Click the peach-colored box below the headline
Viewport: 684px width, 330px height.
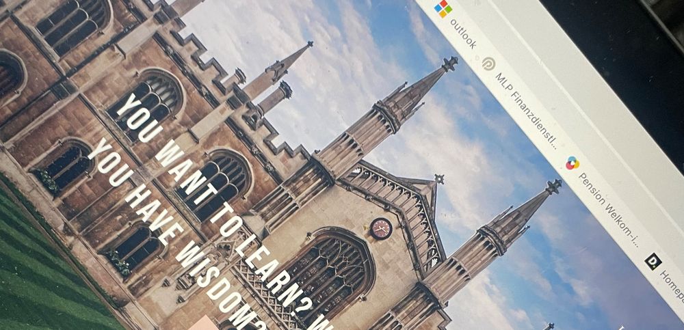coord(205,322)
